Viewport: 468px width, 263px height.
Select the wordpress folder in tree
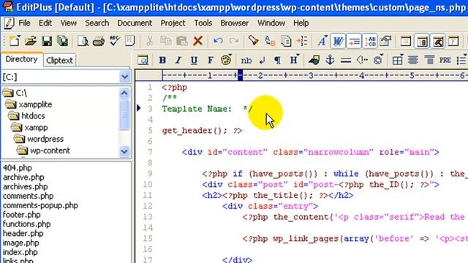click(45, 139)
